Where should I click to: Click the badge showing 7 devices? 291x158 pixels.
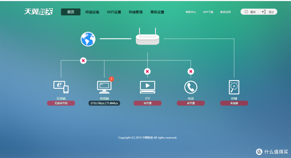tap(111, 79)
